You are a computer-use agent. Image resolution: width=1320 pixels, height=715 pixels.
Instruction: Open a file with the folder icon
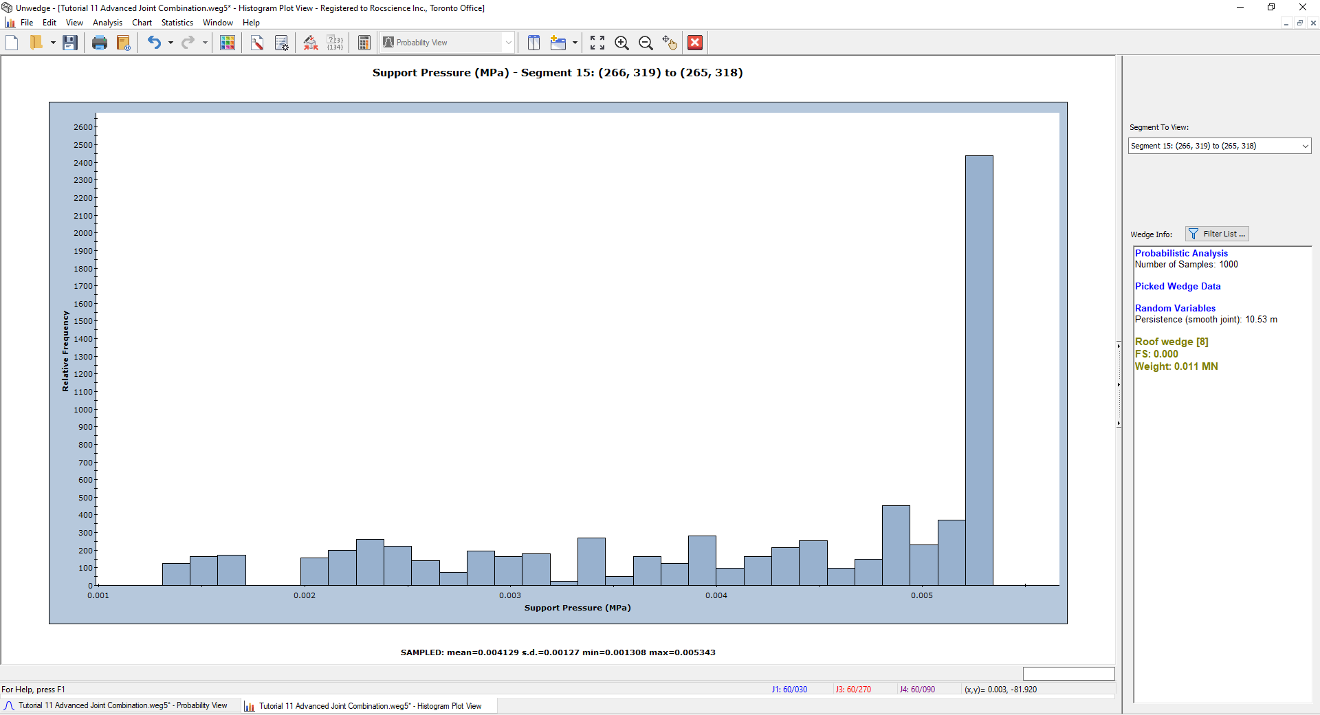36,43
